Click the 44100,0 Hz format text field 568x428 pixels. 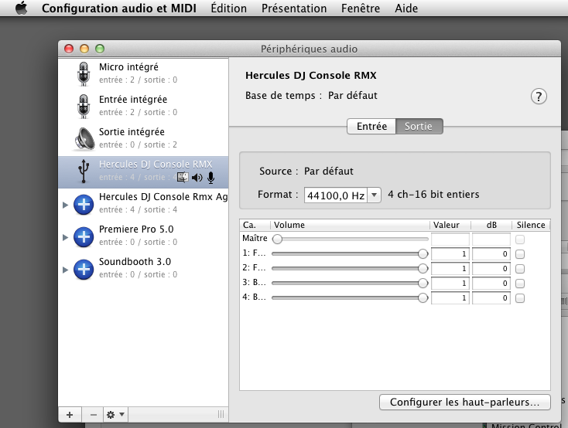click(336, 195)
